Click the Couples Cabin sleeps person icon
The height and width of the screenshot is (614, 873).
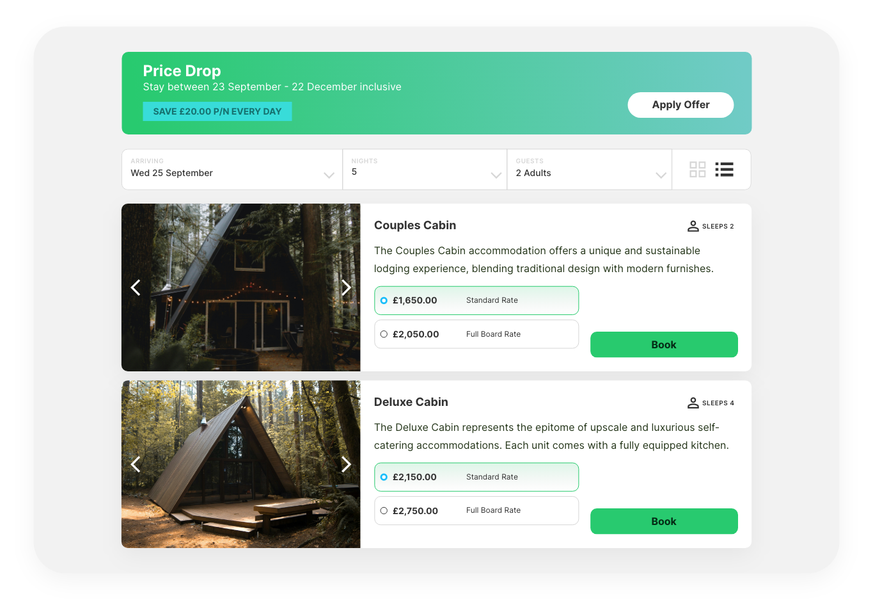click(x=693, y=226)
